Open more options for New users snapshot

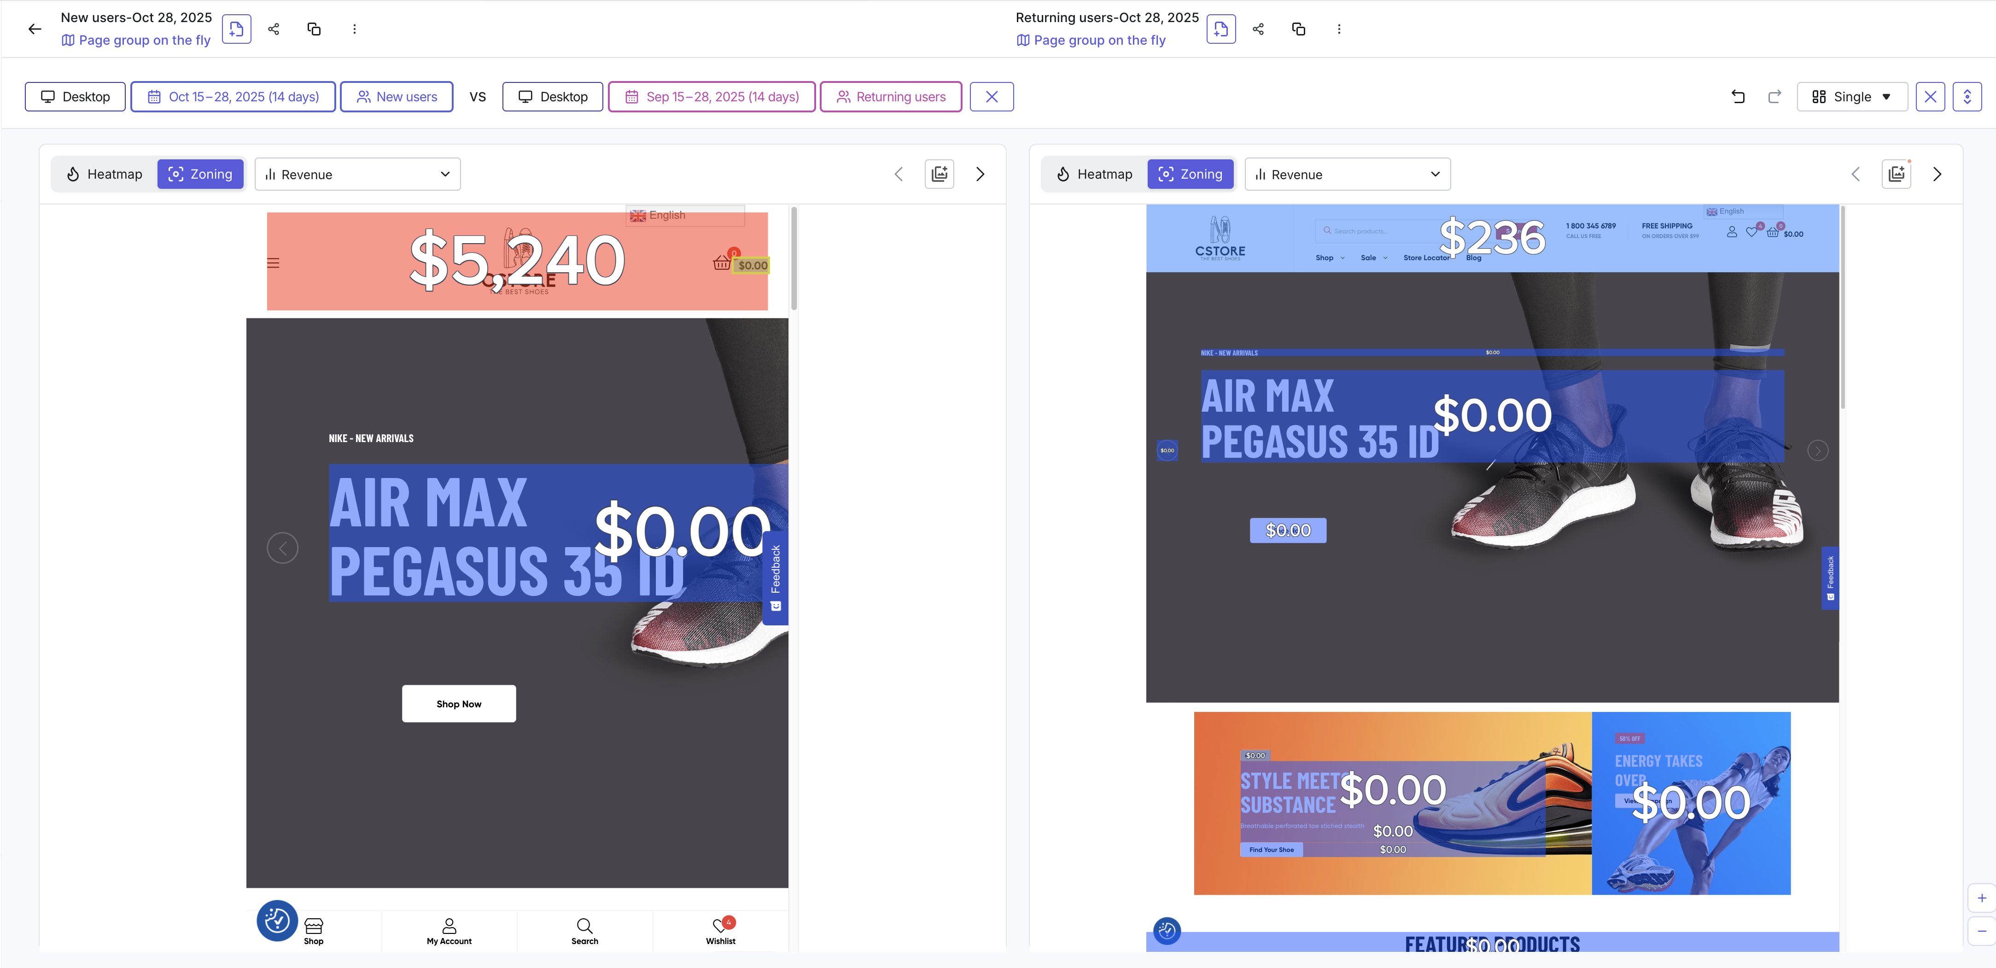click(x=355, y=29)
